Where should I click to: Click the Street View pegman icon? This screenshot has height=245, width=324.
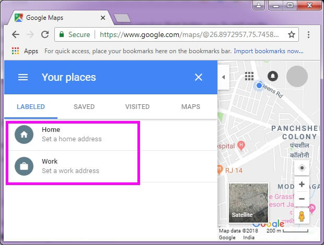302,216
